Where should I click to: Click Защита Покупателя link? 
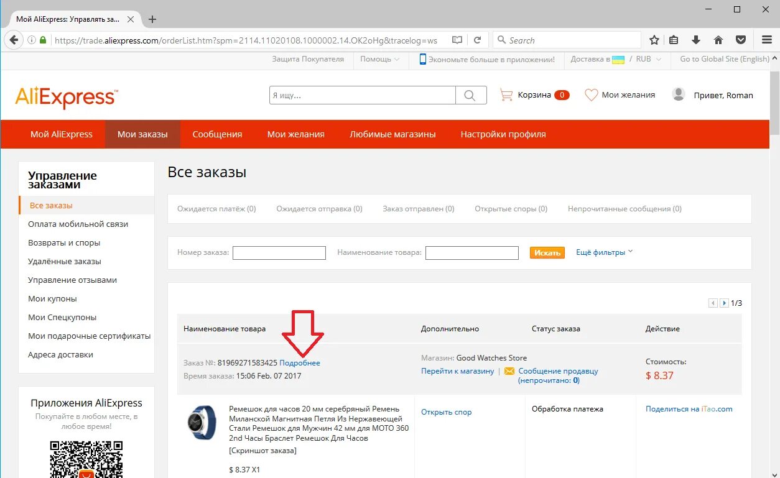tap(308, 59)
